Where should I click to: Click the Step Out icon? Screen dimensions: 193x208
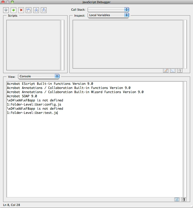click(44, 10)
